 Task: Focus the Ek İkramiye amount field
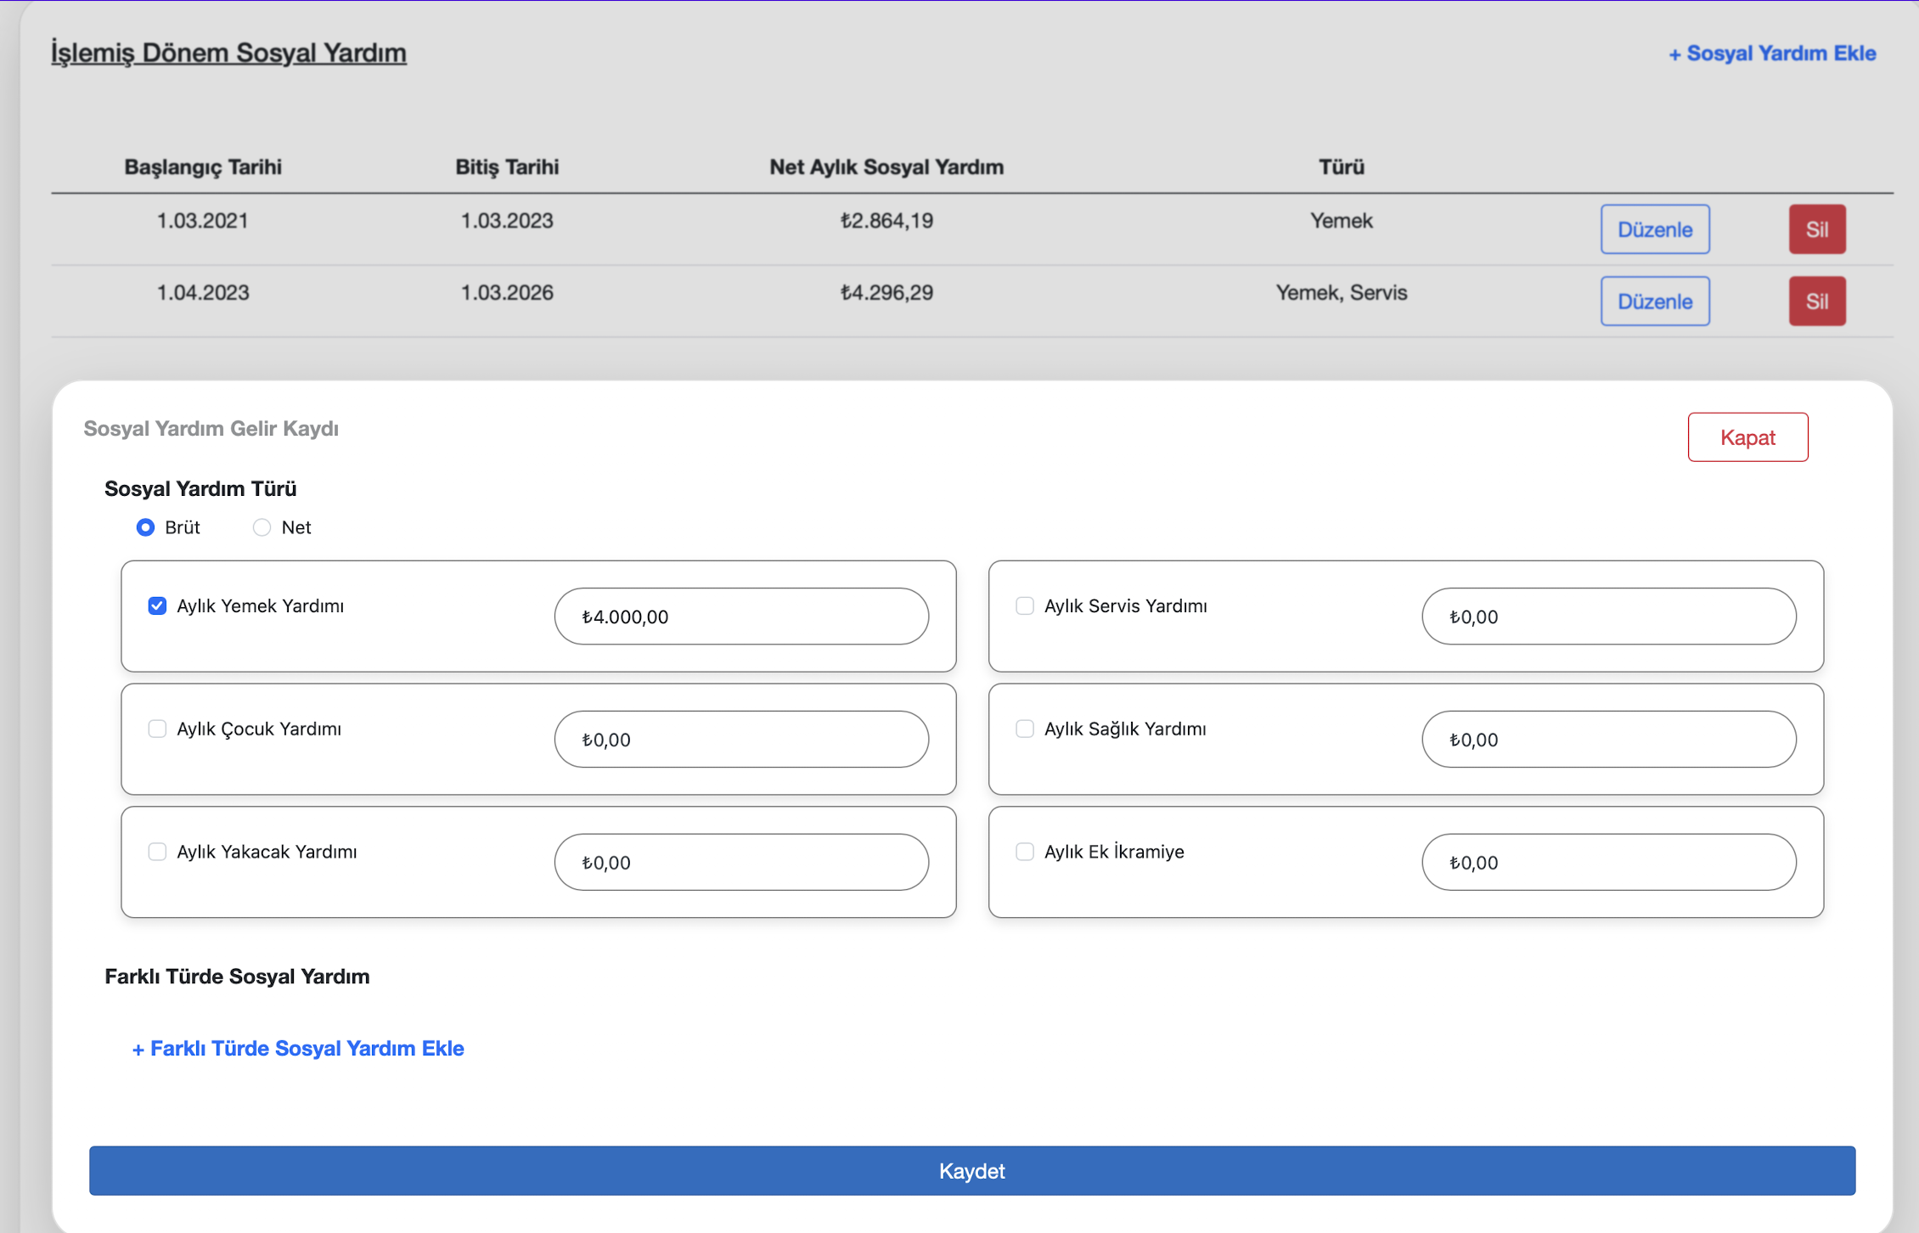tap(1608, 863)
